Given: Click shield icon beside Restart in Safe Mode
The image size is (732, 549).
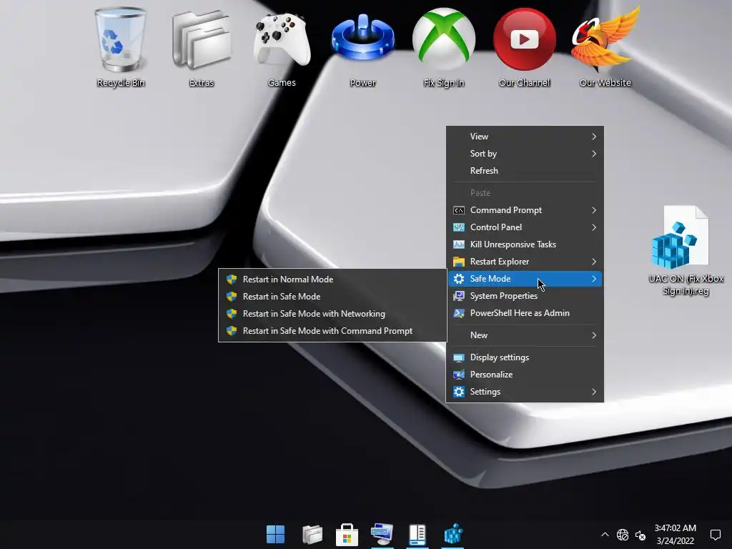Looking at the screenshot, I should point(232,297).
